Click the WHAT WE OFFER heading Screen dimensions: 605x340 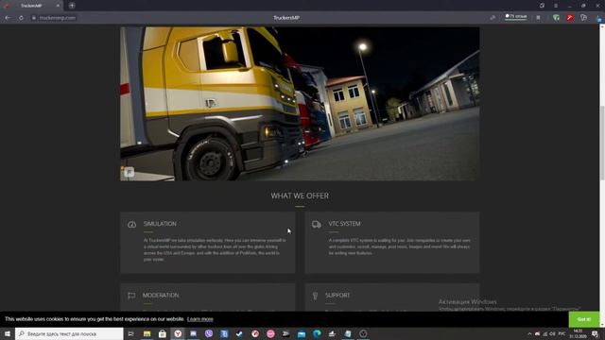[300, 195]
